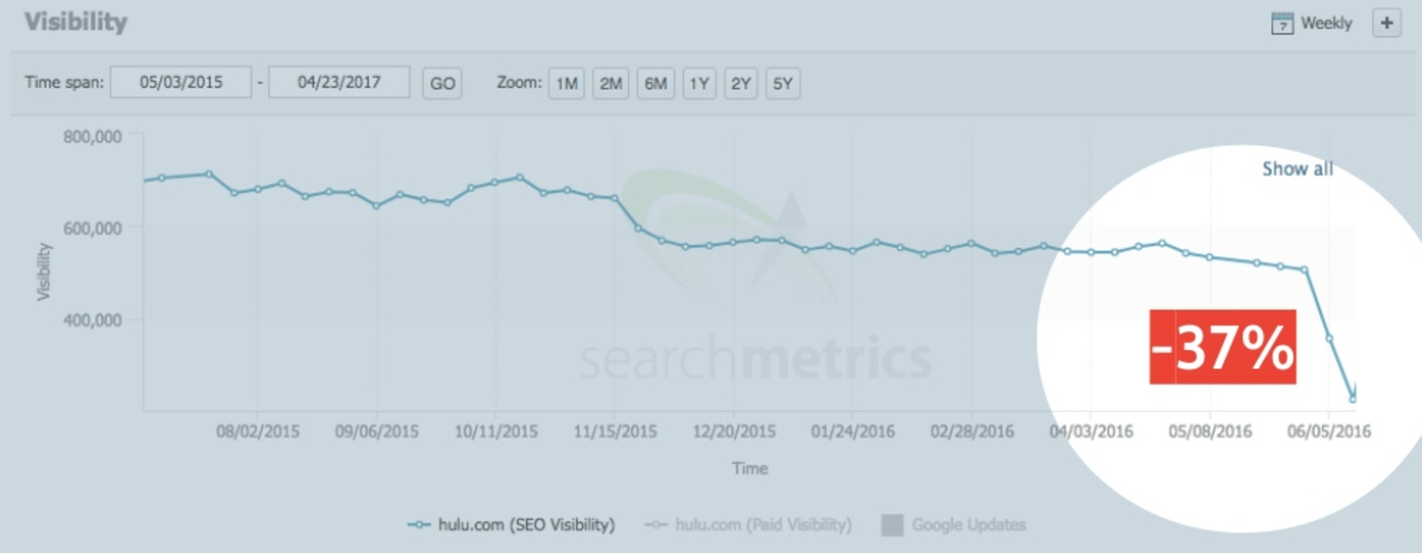1422x553 pixels.
Task: Select the 6M zoom range
Action: tap(655, 83)
